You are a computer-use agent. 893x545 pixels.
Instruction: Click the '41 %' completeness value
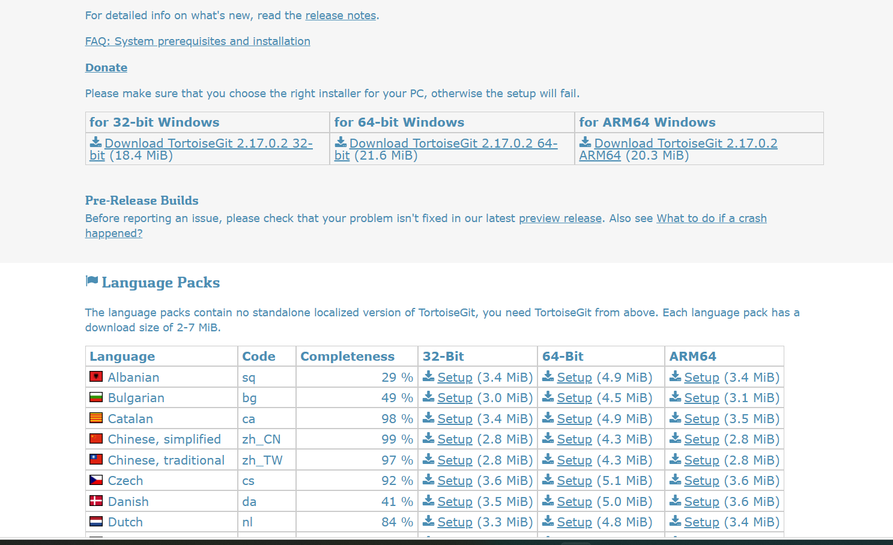(x=397, y=502)
